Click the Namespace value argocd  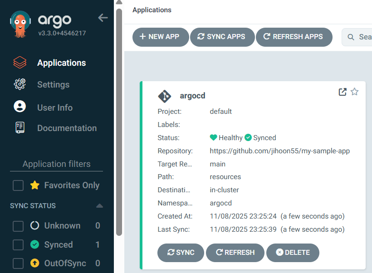click(x=220, y=203)
